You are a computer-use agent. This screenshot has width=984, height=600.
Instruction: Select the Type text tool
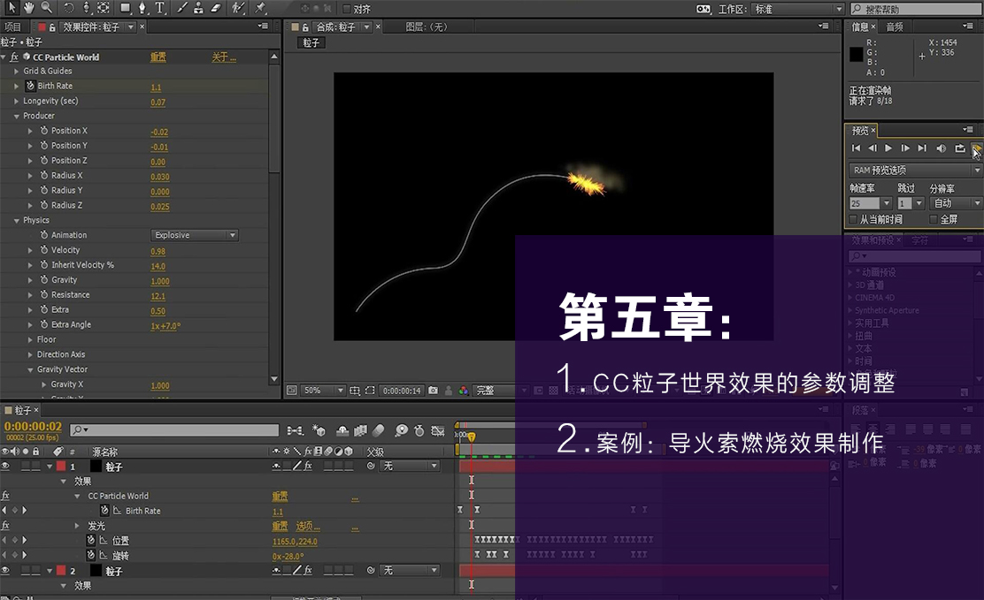coord(160,8)
